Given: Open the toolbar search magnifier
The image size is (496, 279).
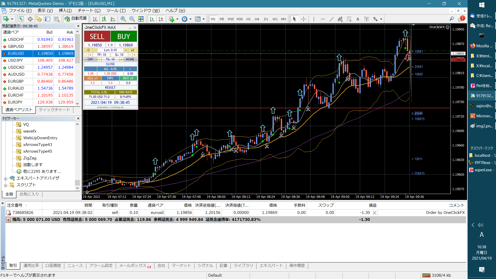Looking at the screenshot, I should pos(452,19).
